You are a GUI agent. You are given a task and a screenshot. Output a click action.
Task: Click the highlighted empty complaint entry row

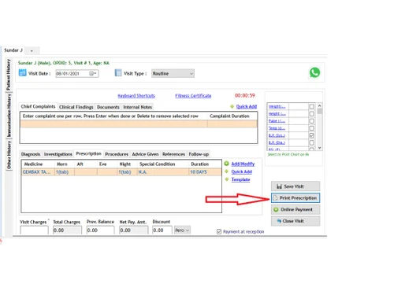[139, 124]
